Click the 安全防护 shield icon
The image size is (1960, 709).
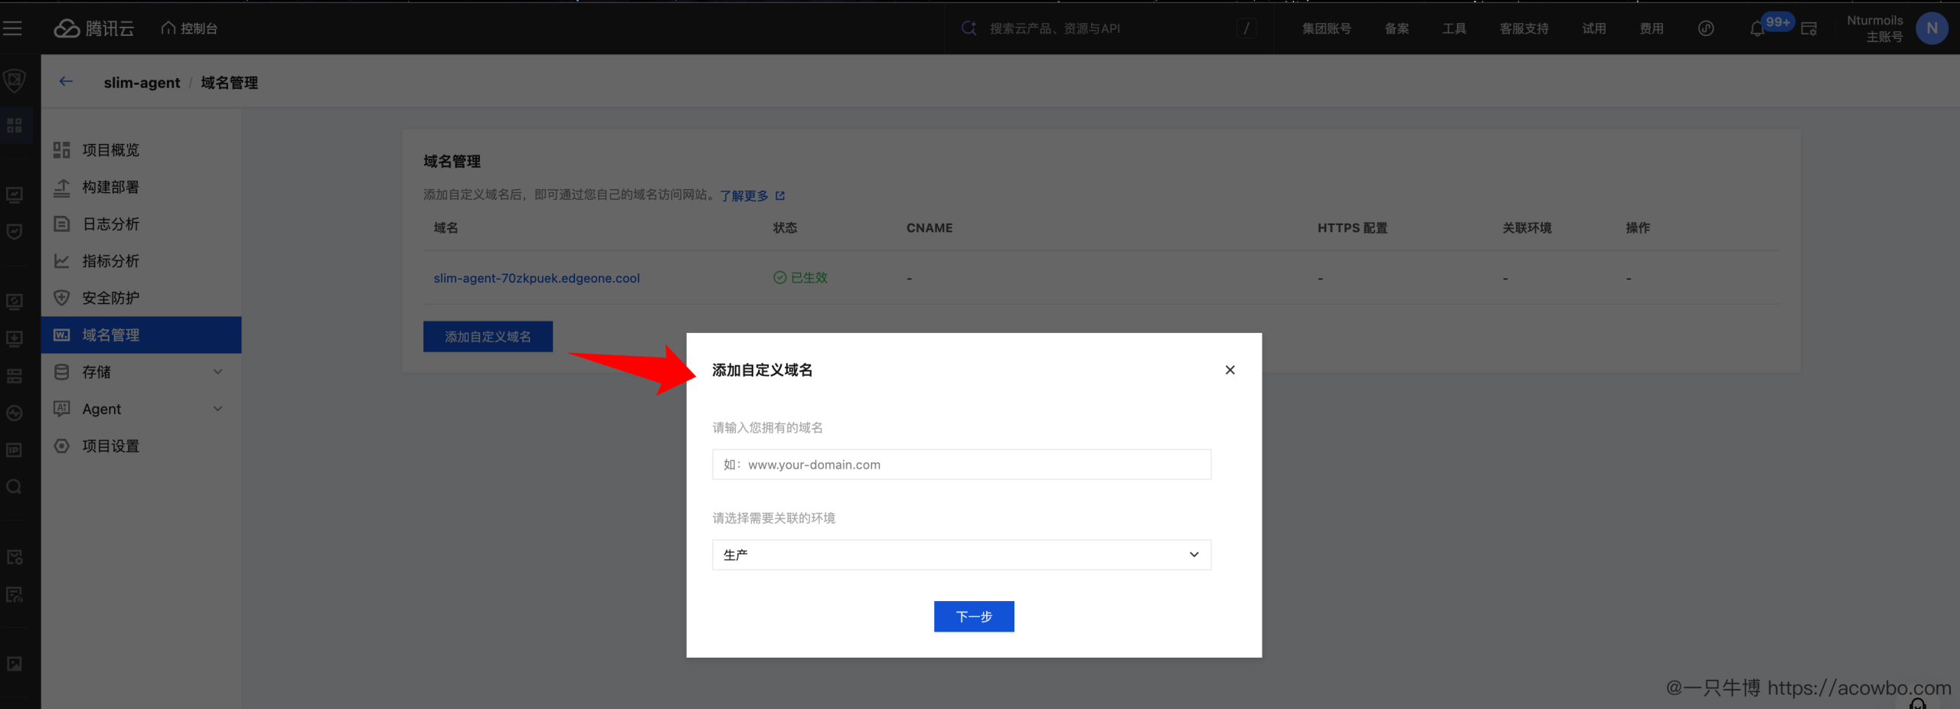coord(62,298)
